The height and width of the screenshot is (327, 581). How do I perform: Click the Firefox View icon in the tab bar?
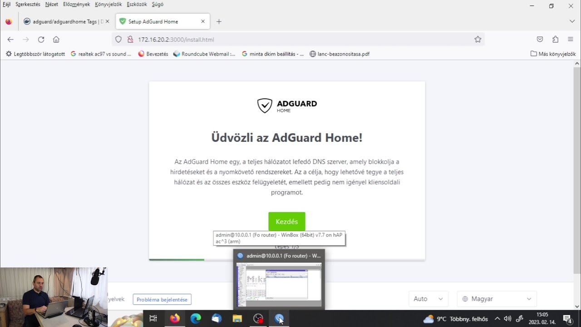[x=8, y=21]
